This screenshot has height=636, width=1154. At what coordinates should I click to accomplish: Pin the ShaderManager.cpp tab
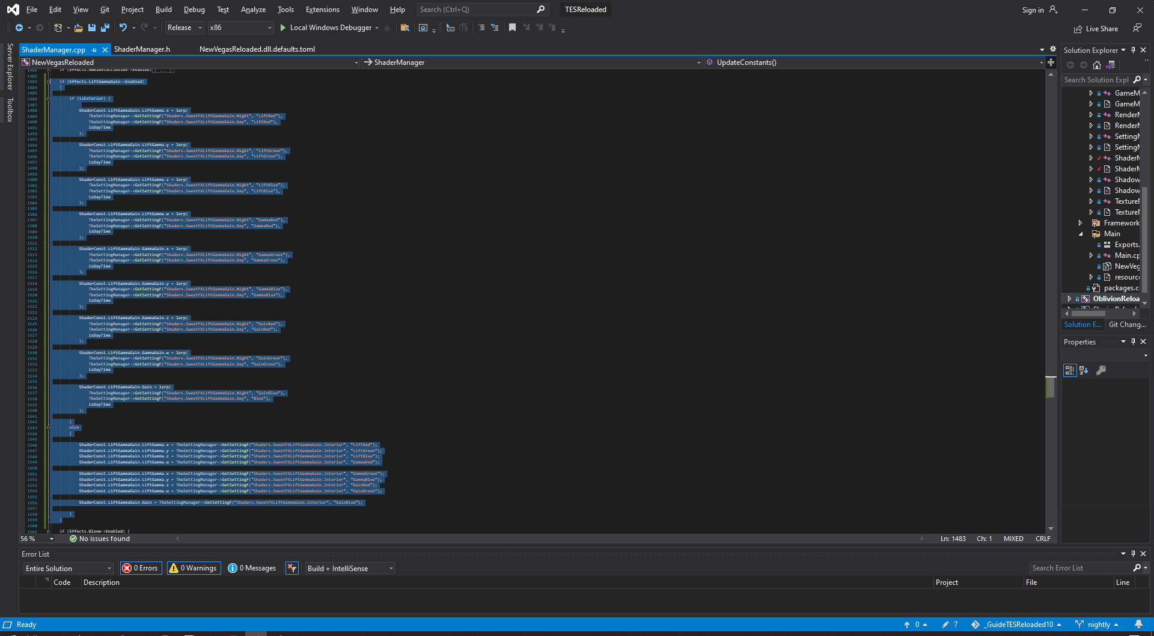click(94, 50)
